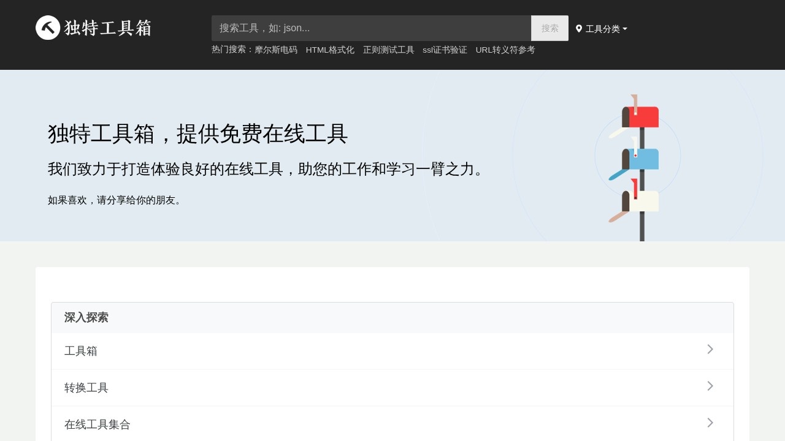785x441 pixels.
Task: Click the chevron arrow on the 转换工具 row
Action: pos(710,386)
